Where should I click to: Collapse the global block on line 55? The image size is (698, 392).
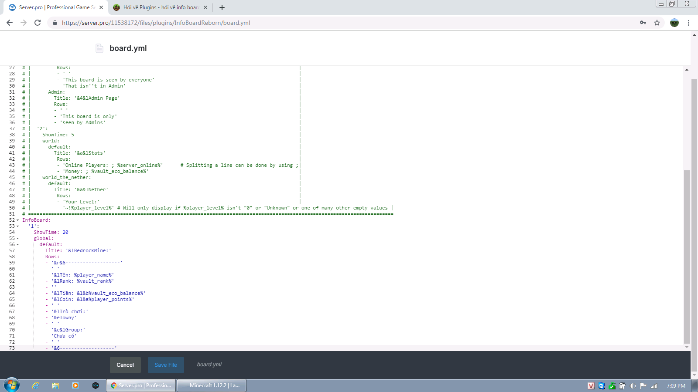coord(17,239)
